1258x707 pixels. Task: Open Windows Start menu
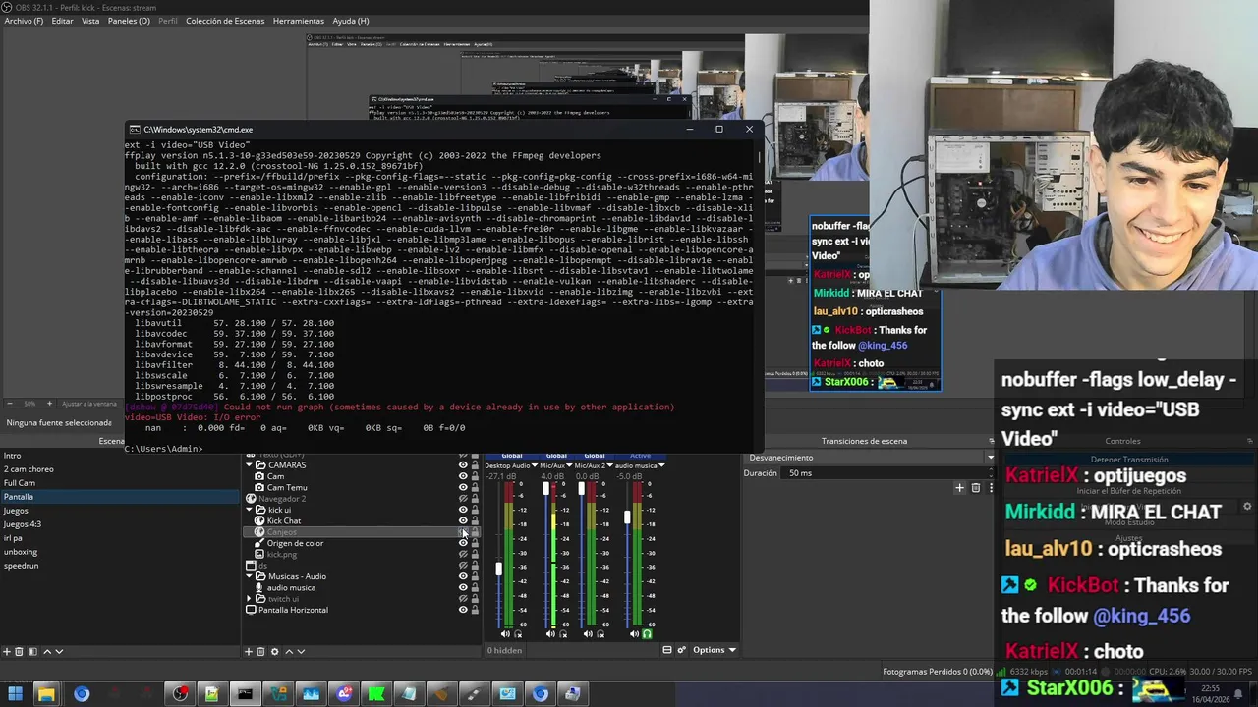15,694
